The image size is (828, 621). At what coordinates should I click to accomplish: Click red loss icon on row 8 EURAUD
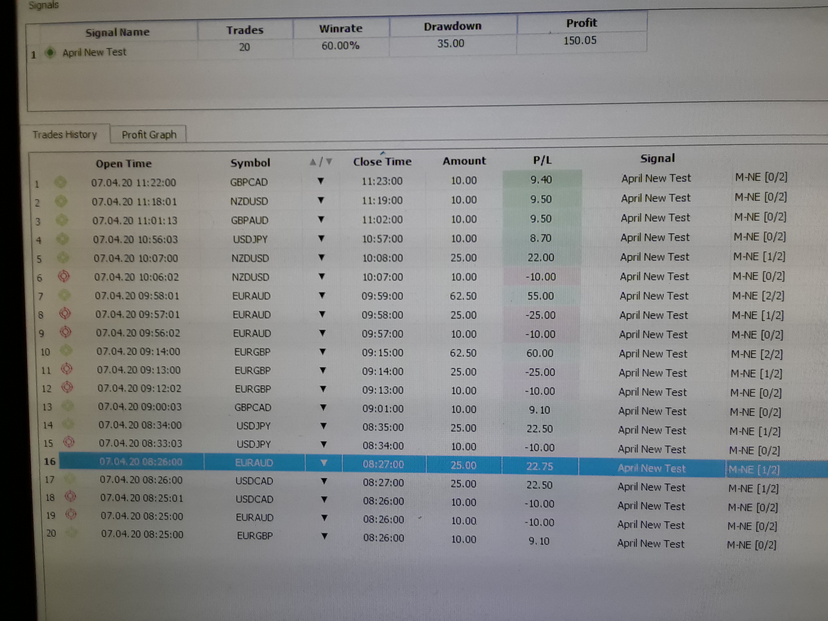pos(65,313)
